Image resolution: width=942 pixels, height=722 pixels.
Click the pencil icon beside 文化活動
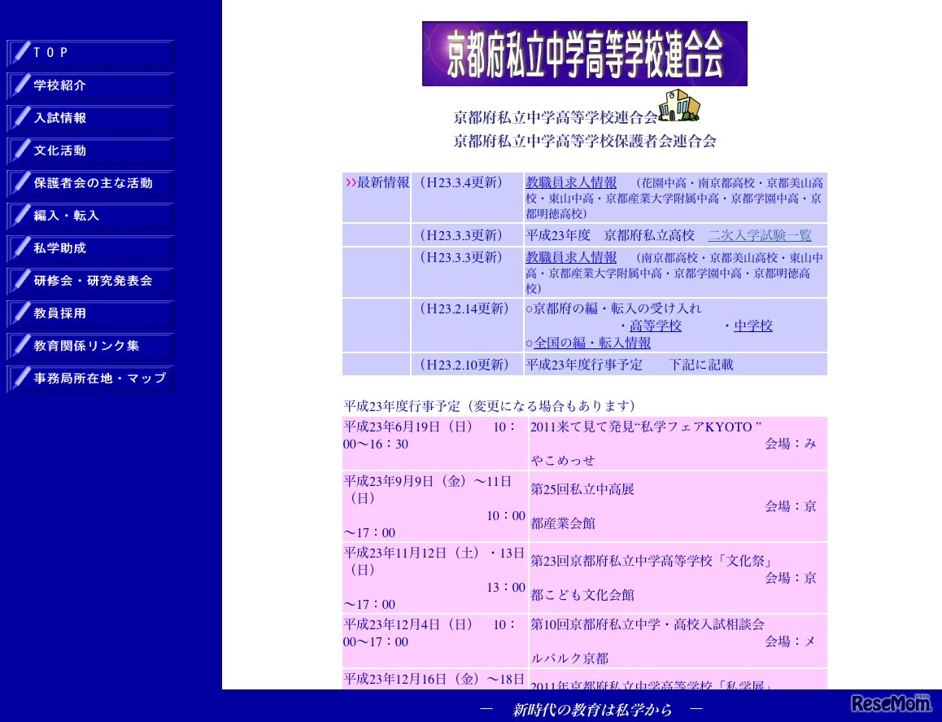(x=20, y=150)
